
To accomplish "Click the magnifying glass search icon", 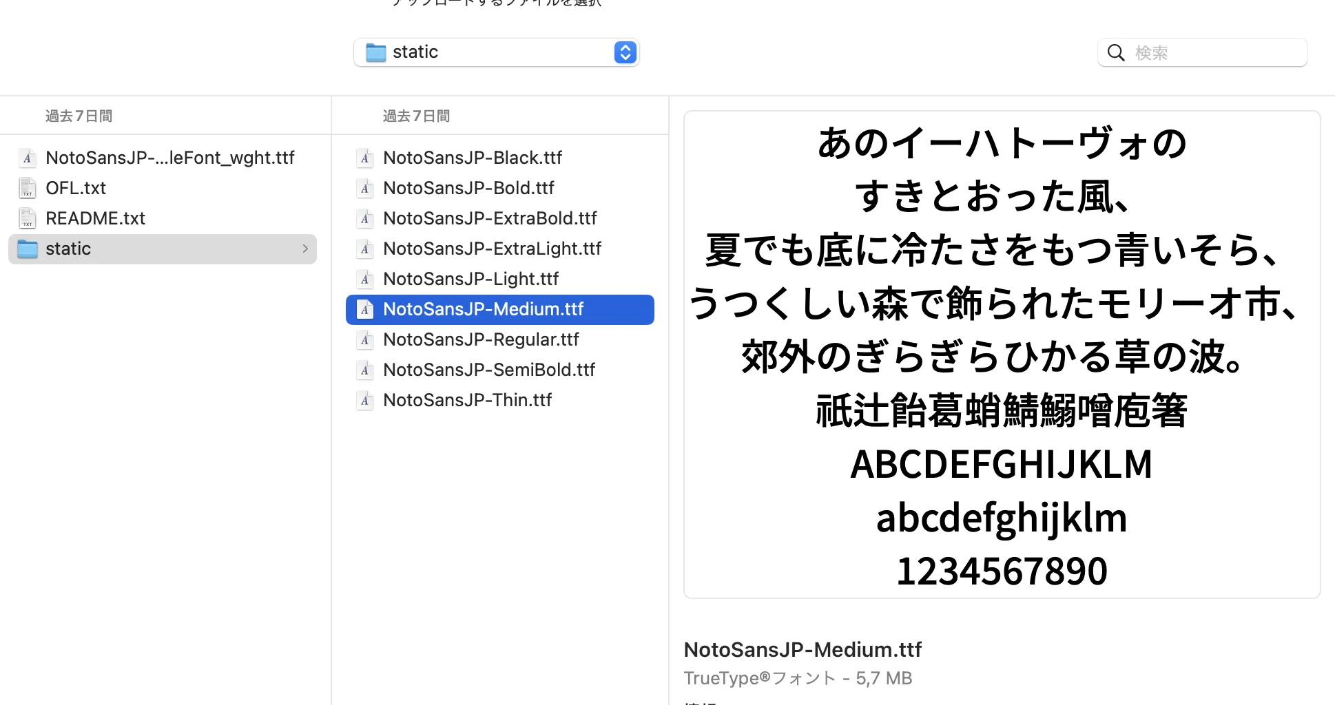I will tap(1115, 52).
